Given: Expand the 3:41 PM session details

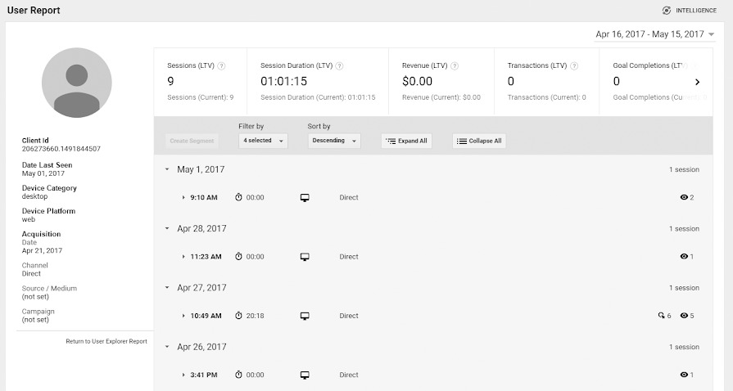Looking at the screenshot, I should (183, 375).
